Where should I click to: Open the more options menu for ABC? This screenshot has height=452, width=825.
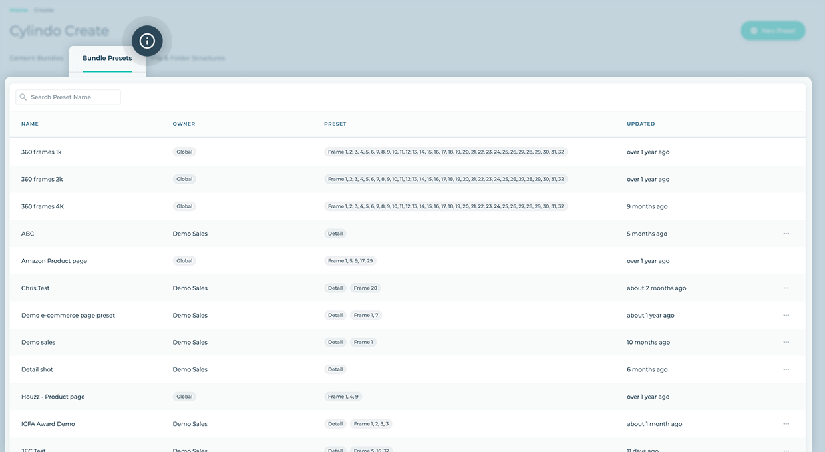[786, 234]
